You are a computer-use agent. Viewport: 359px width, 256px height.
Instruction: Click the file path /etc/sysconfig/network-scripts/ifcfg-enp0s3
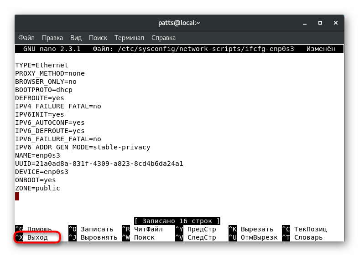206,49
